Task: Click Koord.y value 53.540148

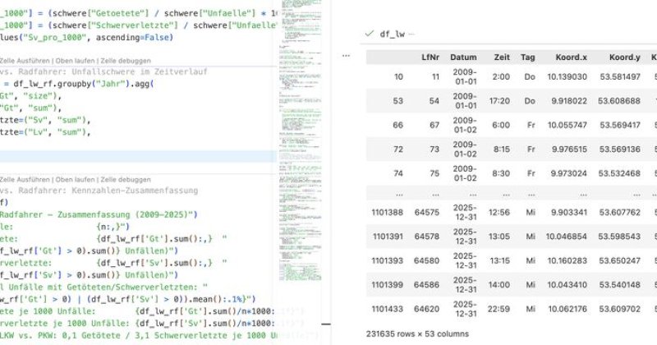Action: 620,285
